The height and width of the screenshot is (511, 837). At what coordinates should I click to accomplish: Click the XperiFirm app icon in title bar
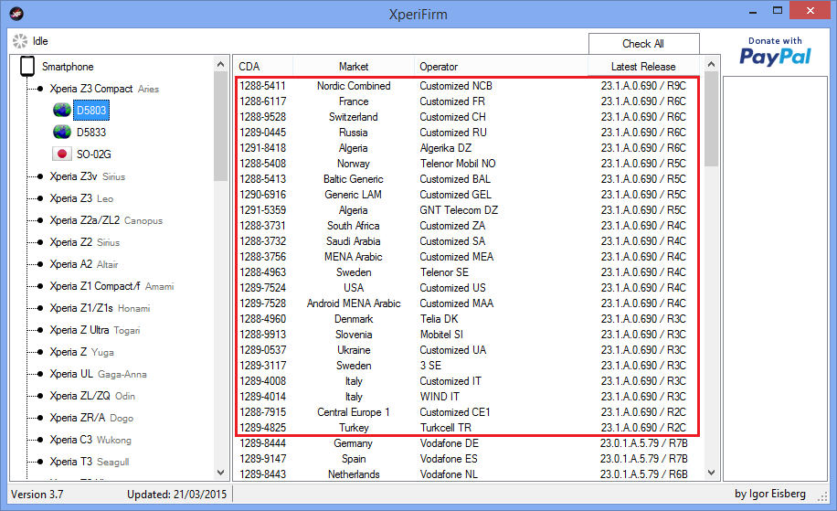pyautogui.click(x=16, y=14)
